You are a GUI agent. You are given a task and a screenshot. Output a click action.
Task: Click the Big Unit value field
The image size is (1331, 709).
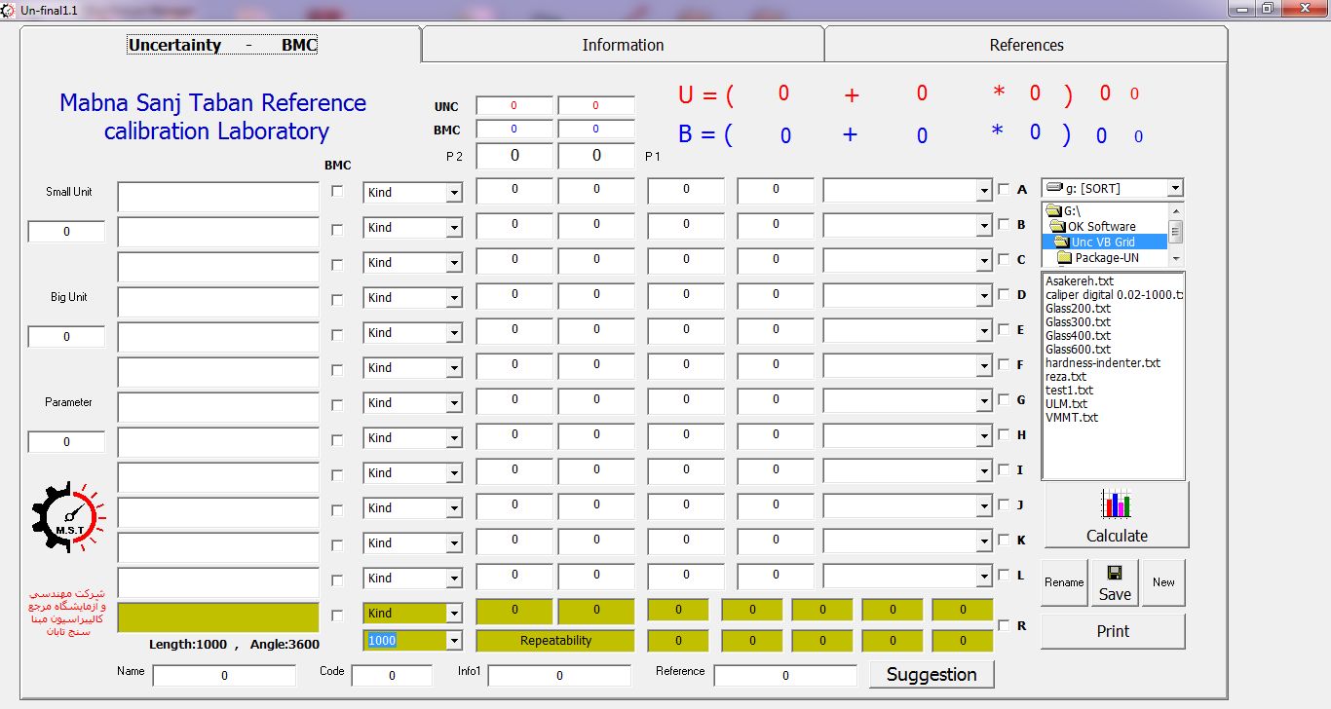pyautogui.click(x=66, y=337)
